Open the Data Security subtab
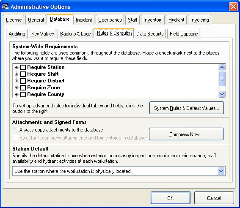The height and width of the screenshot is (208, 240). pos(150,34)
